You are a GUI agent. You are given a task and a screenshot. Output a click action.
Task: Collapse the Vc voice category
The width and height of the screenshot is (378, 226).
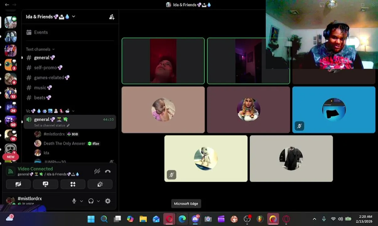click(x=50, y=111)
